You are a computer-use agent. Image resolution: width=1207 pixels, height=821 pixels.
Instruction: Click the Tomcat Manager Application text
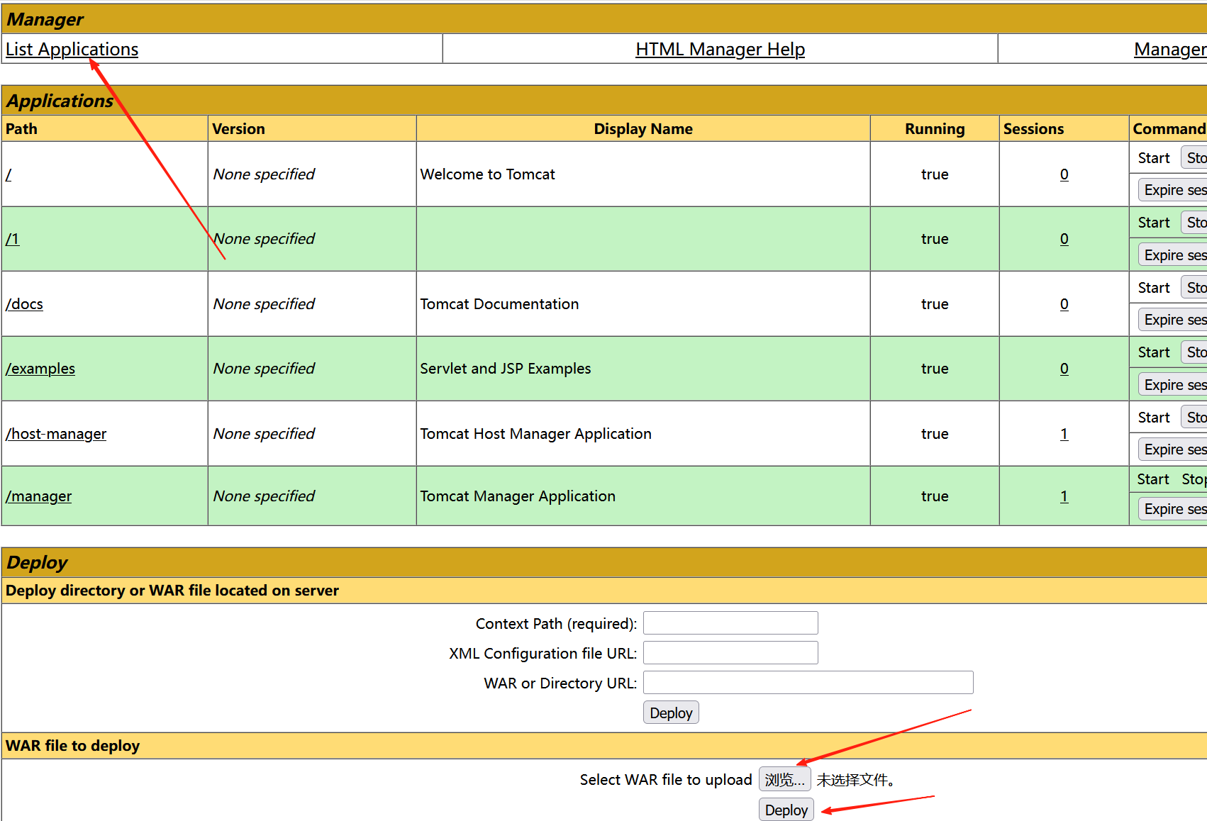click(518, 496)
